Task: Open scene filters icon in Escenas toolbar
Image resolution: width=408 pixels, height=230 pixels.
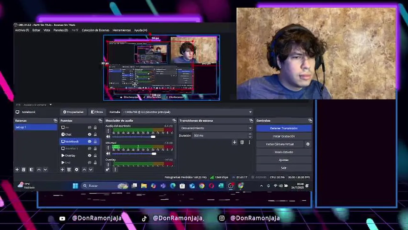Action: click(31, 170)
